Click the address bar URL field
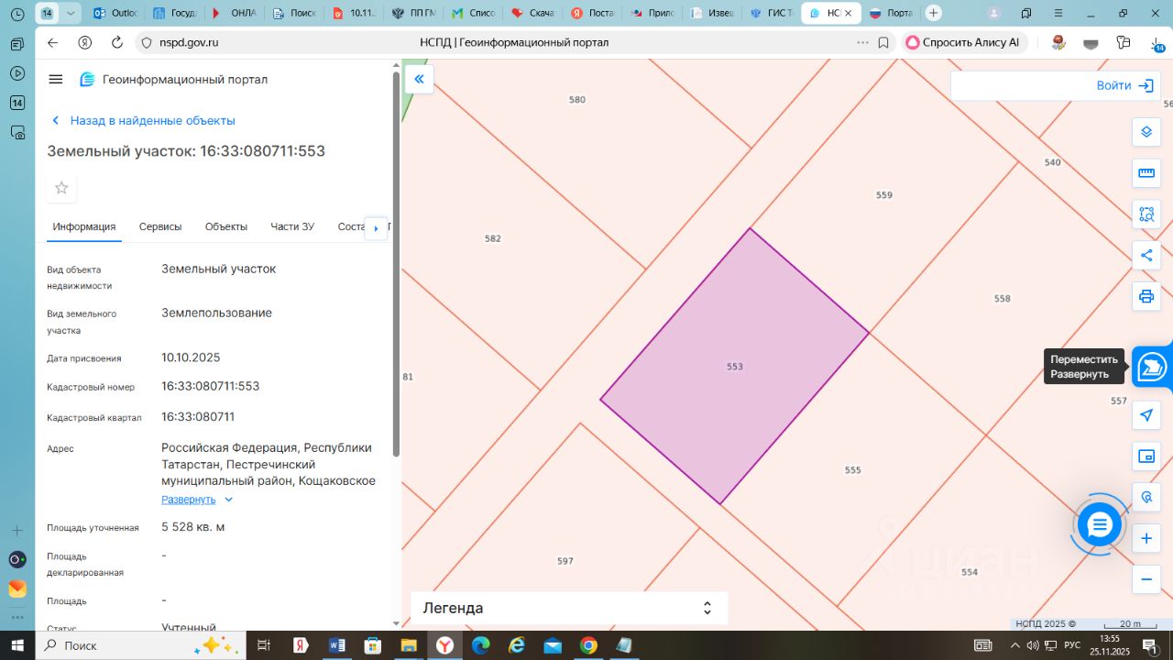 513,42
